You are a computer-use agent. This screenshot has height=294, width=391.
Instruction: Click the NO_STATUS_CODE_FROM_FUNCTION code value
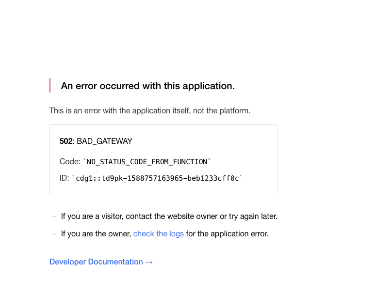pos(147,162)
